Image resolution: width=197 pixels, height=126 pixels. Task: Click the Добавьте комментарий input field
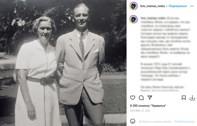pos(156,121)
